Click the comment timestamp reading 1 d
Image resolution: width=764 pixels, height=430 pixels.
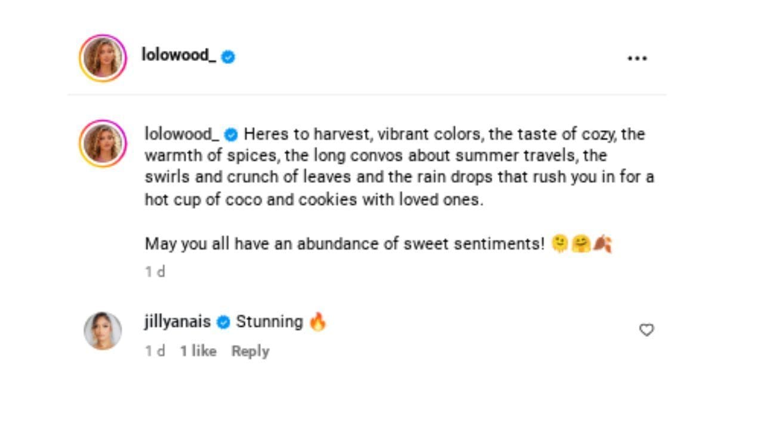click(x=154, y=351)
